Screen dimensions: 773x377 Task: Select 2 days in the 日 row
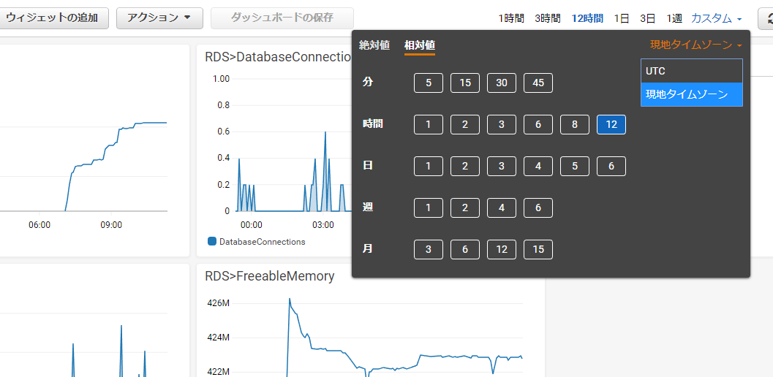coord(465,166)
